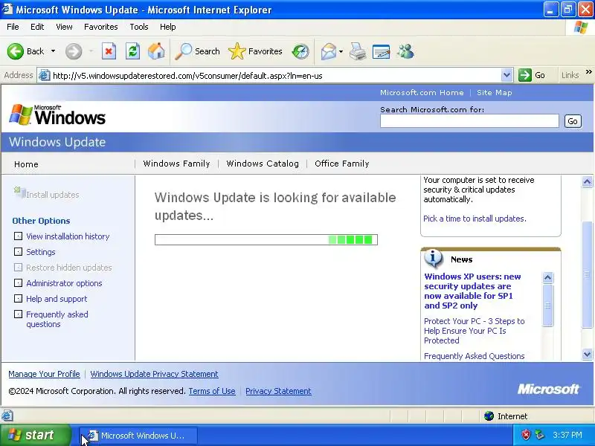Click the red security shield tray icon
This screenshot has width=595, height=446.
[x=526, y=435]
